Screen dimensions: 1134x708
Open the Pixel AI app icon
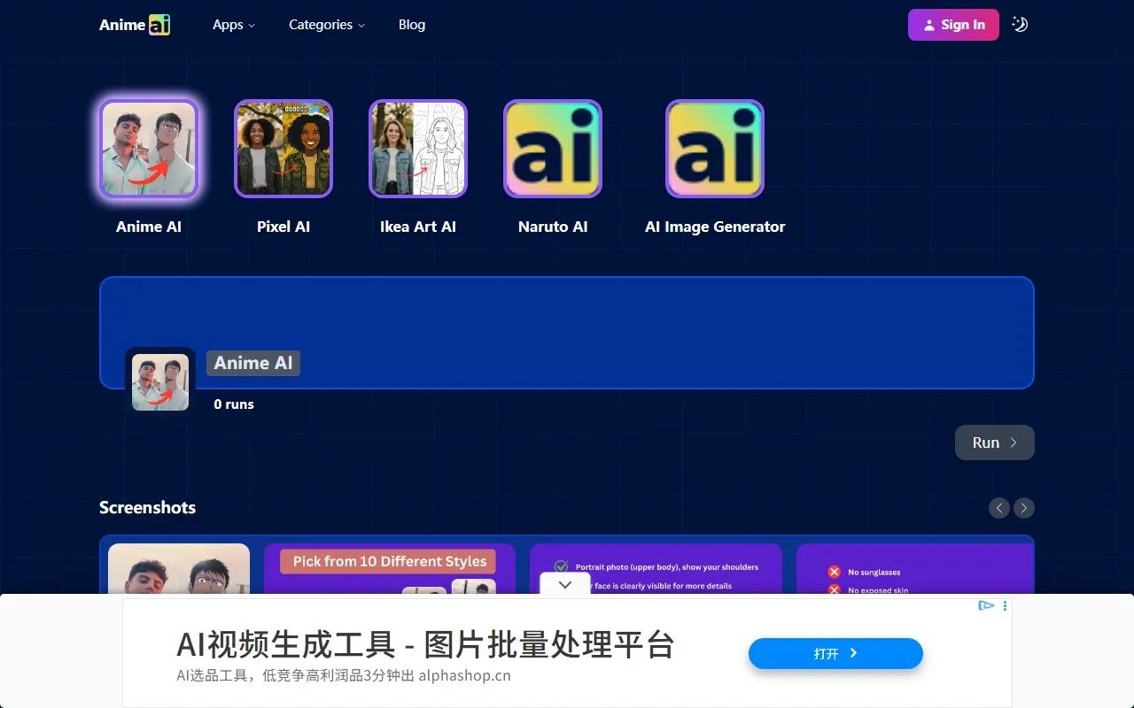pyautogui.click(x=283, y=148)
